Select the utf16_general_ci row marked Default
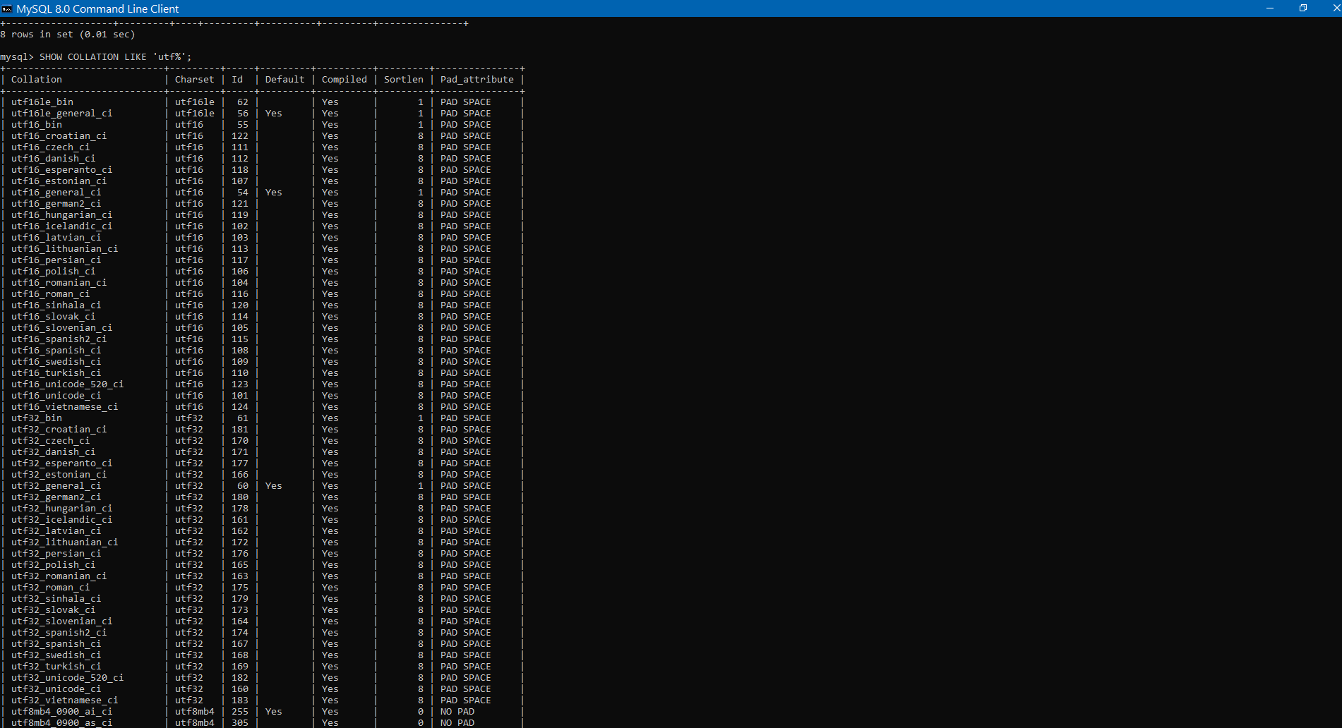1342x728 pixels. pos(57,192)
